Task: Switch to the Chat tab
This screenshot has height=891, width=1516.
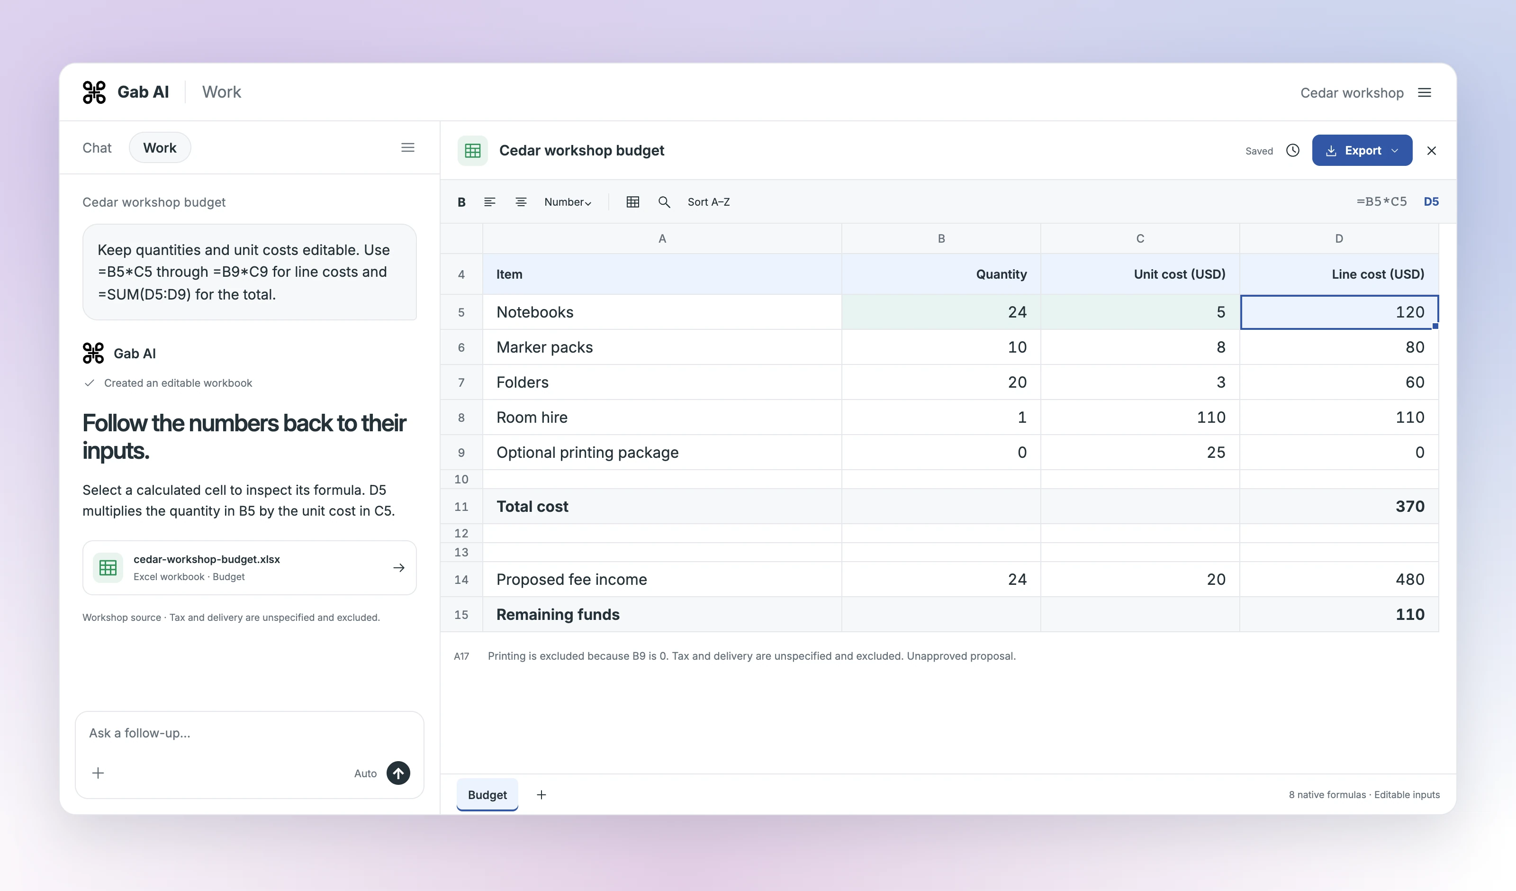Action: pos(97,148)
